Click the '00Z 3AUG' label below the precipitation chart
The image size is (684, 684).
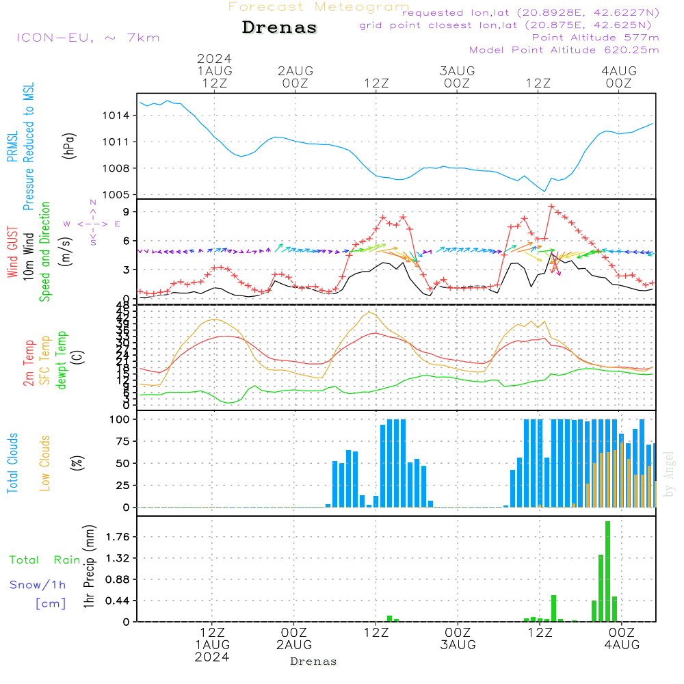[x=458, y=639]
